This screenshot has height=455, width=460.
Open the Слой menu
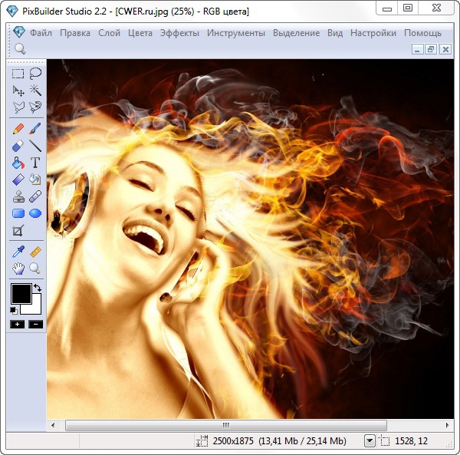tap(110, 33)
